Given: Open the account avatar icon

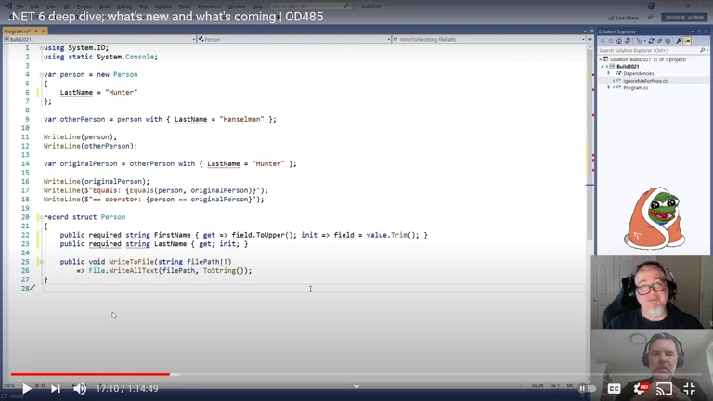Looking at the screenshot, I should pos(651,6).
